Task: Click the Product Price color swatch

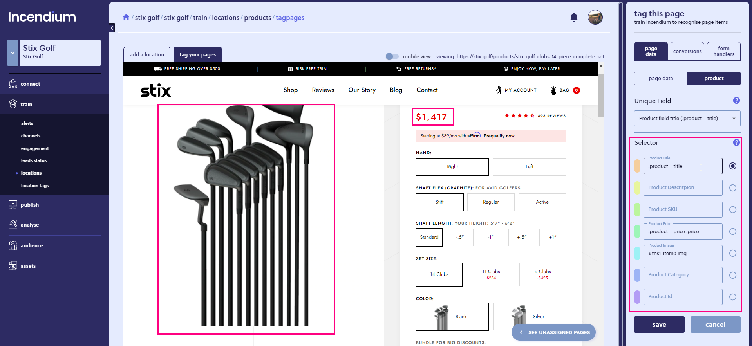Action: (637, 231)
